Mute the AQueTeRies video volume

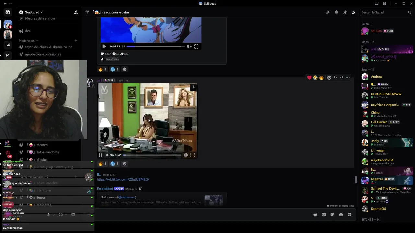pos(185,155)
